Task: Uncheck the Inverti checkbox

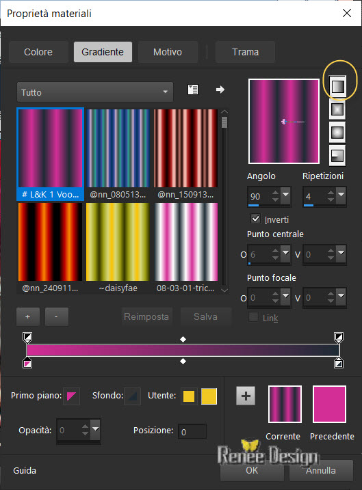Action: (256, 219)
